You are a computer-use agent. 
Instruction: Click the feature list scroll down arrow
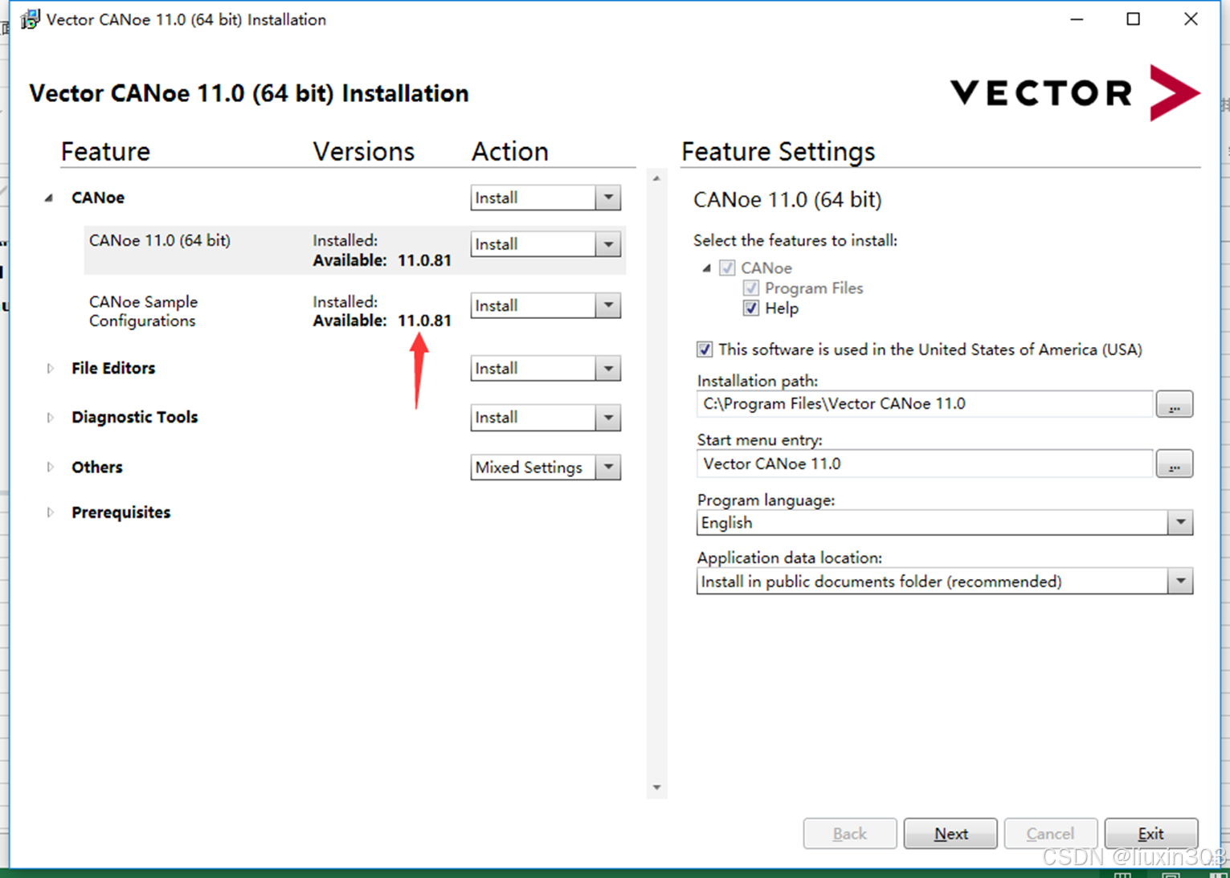coord(657,787)
